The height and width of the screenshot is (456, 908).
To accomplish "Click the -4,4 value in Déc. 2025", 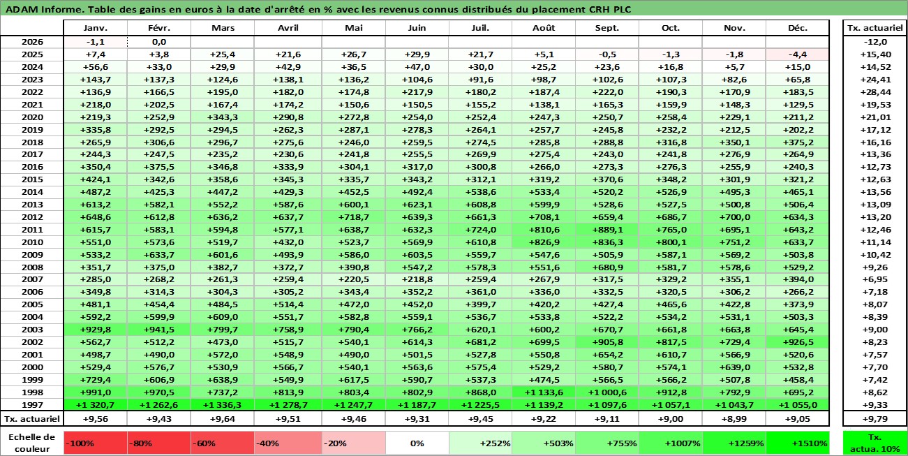I will (798, 54).
